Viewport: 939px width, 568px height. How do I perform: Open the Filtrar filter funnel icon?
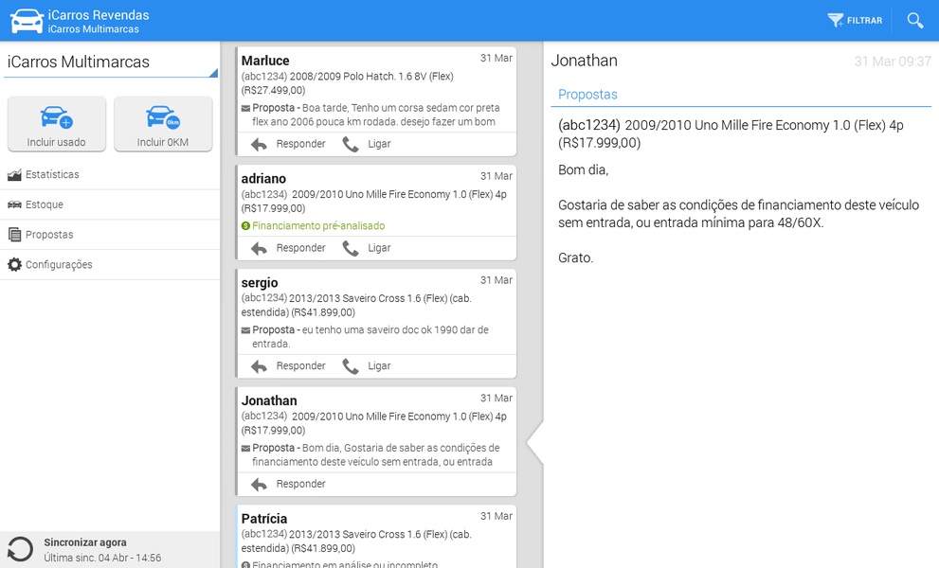tap(836, 20)
